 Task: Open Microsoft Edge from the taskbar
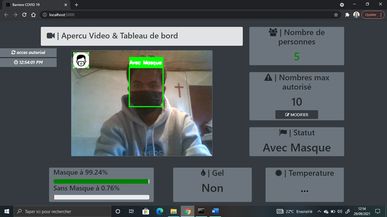[x=160, y=211]
